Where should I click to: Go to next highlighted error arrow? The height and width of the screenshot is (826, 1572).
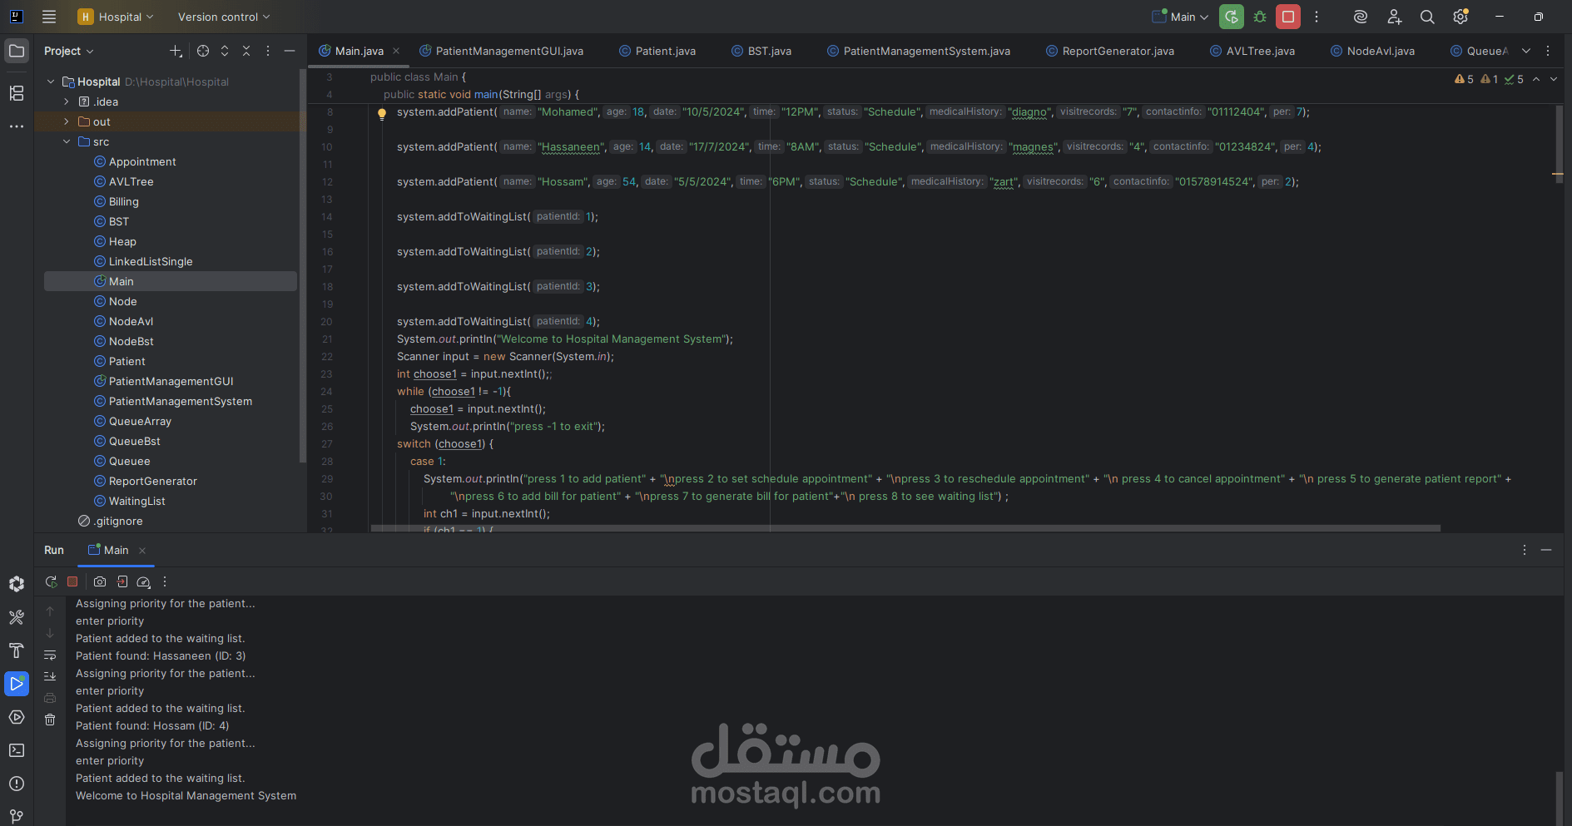(1554, 79)
